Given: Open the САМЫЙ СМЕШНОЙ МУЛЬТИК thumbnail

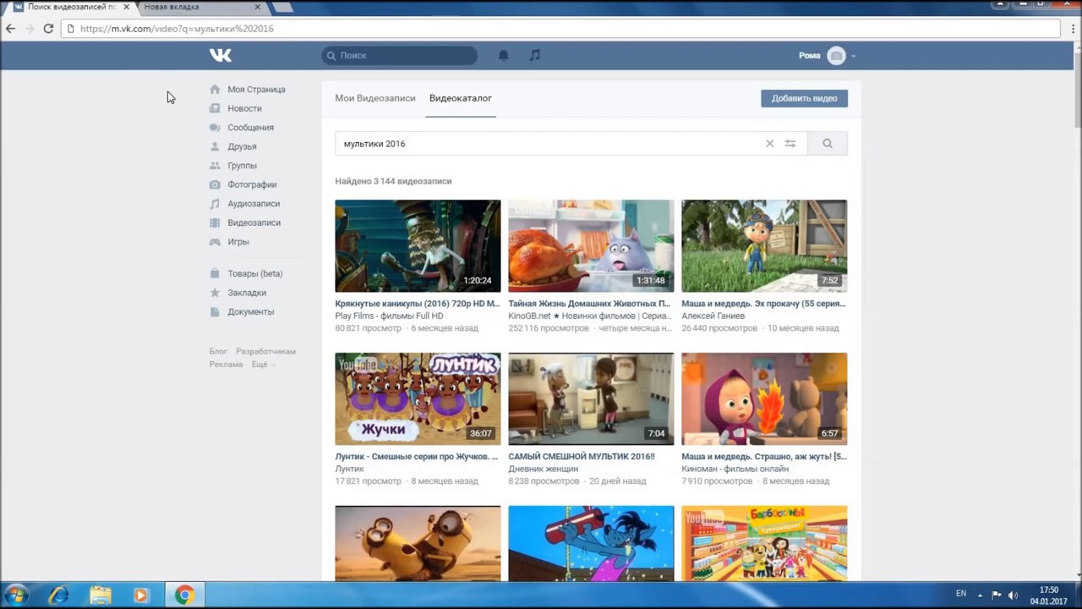Looking at the screenshot, I should (591, 399).
